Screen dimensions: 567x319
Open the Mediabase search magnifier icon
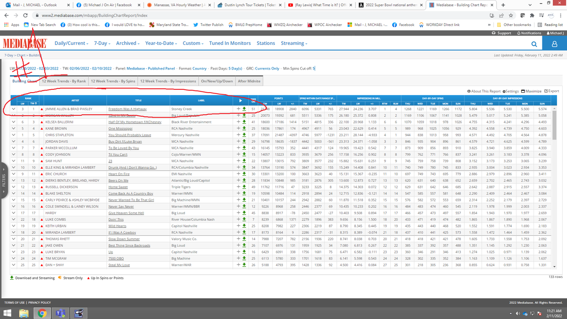point(534,44)
